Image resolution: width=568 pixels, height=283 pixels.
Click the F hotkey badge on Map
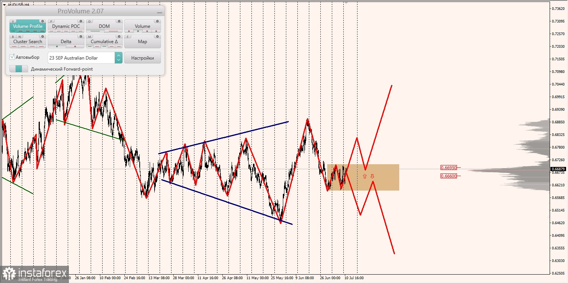coord(127,37)
